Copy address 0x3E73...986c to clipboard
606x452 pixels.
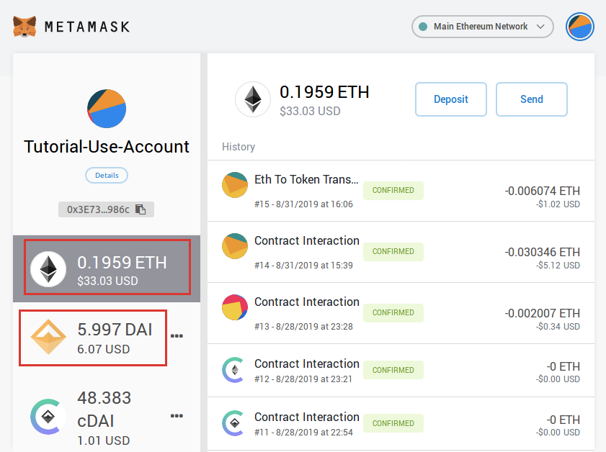click(x=106, y=209)
